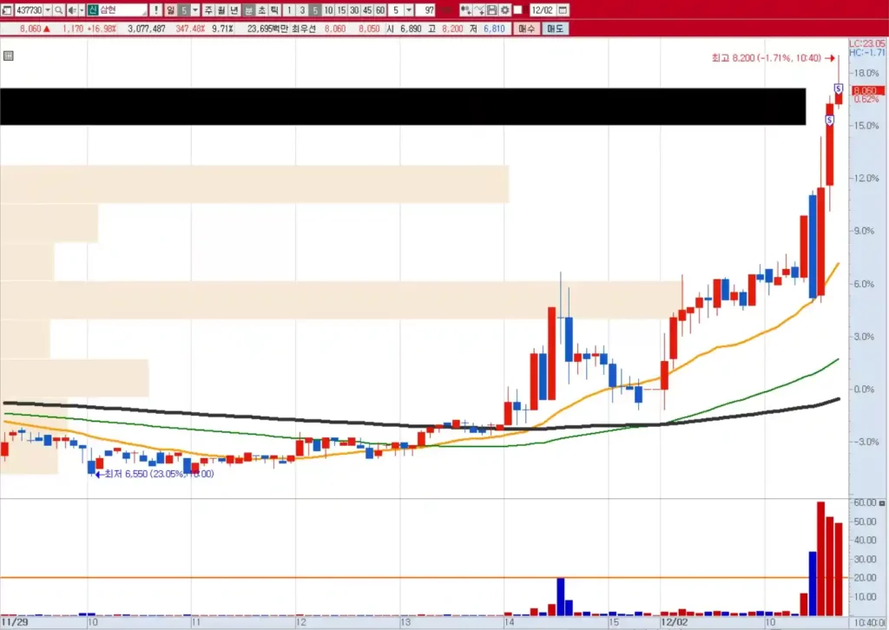
Task: Choose the 45 minute interval button
Action: (367, 10)
